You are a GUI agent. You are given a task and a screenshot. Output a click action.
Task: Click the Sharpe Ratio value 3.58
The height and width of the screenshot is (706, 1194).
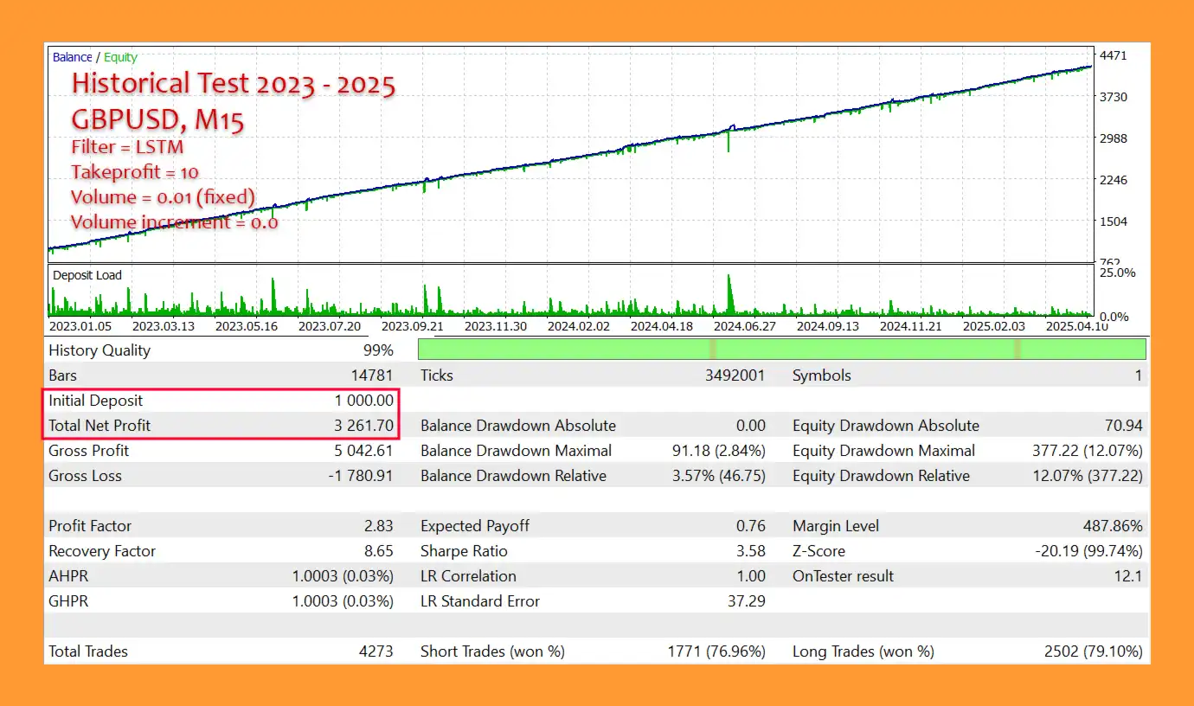pyautogui.click(x=748, y=551)
